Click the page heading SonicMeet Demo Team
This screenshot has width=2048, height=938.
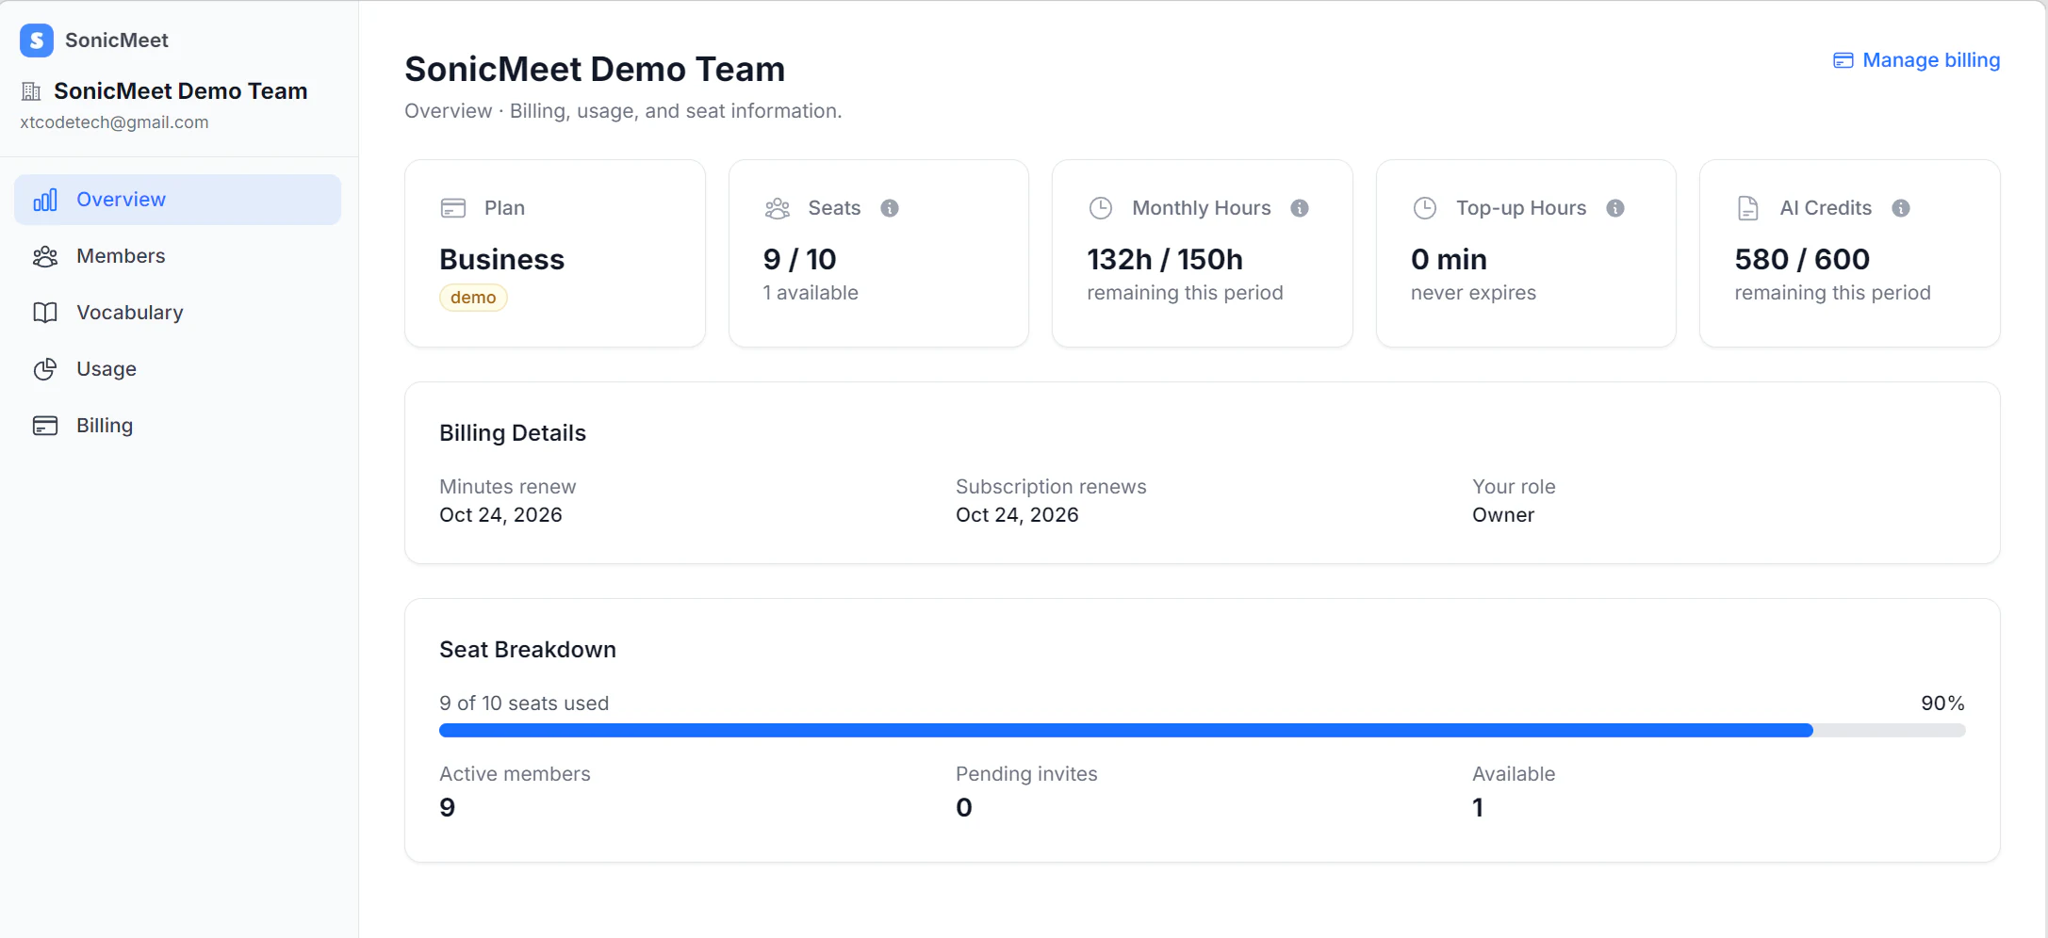click(x=595, y=69)
